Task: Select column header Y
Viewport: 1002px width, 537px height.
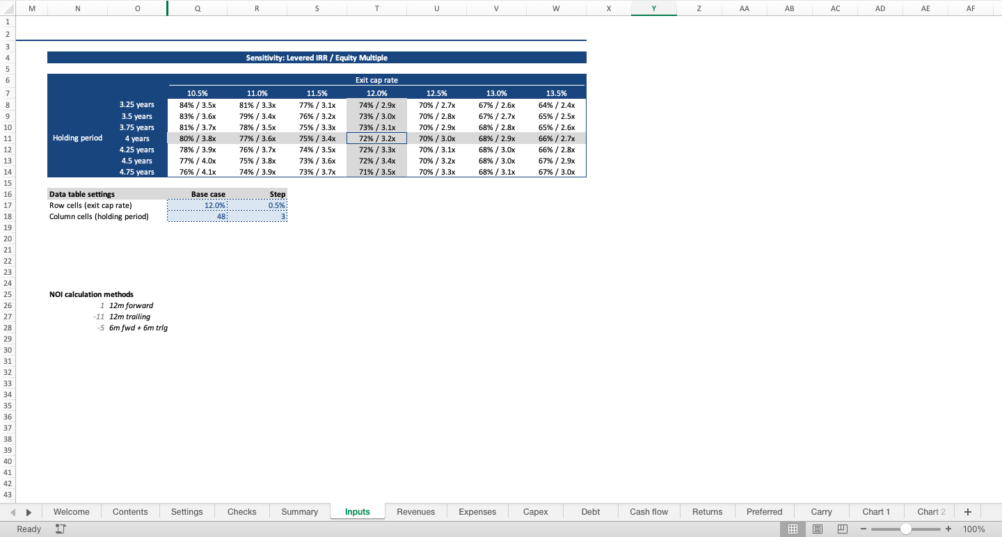Action: (x=653, y=8)
